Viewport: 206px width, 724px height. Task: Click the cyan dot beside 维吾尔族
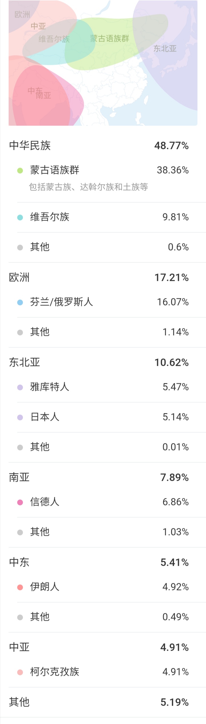(20, 217)
